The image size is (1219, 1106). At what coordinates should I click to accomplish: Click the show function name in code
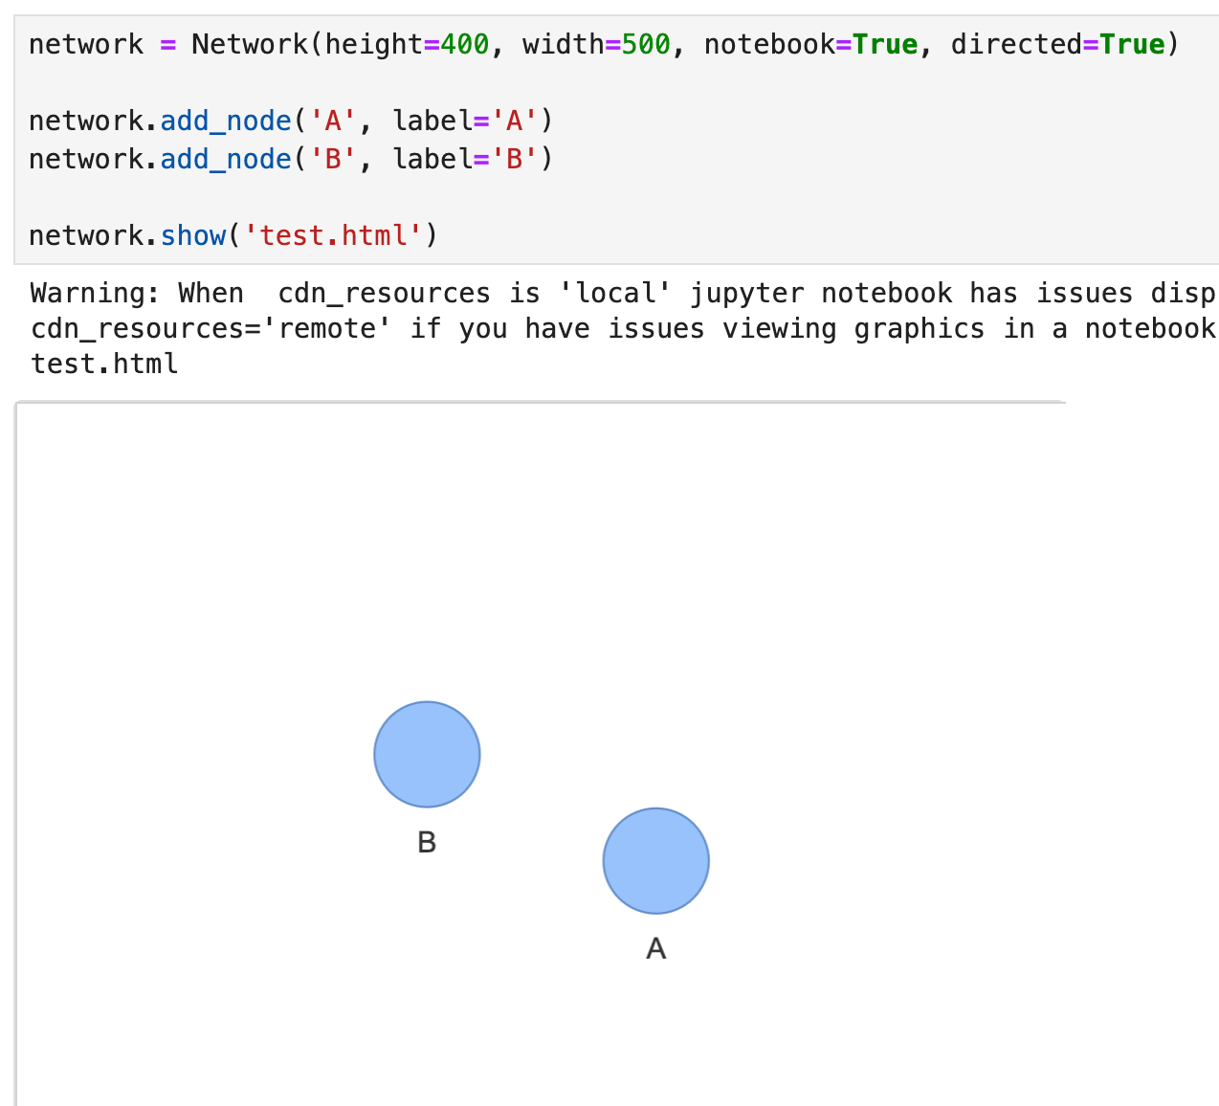coord(193,235)
